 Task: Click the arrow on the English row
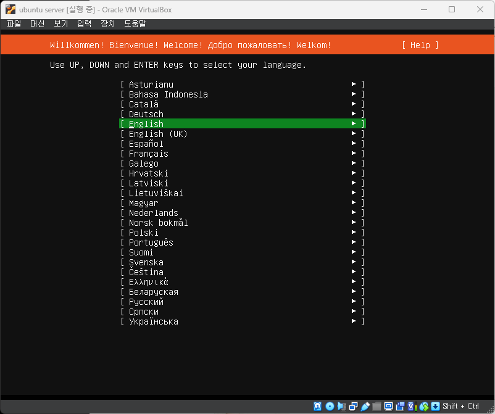pyautogui.click(x=354, y=123)
